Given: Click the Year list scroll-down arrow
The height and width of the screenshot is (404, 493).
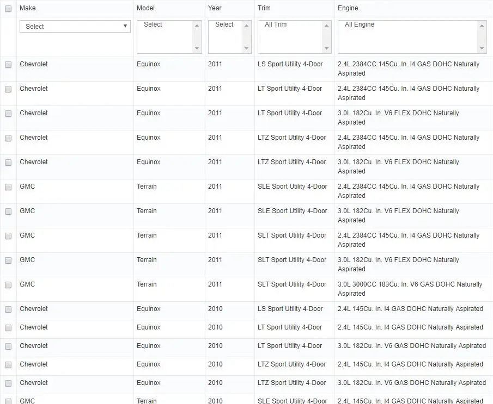Looking at the screenshot, I should click(x=246, y=48).
